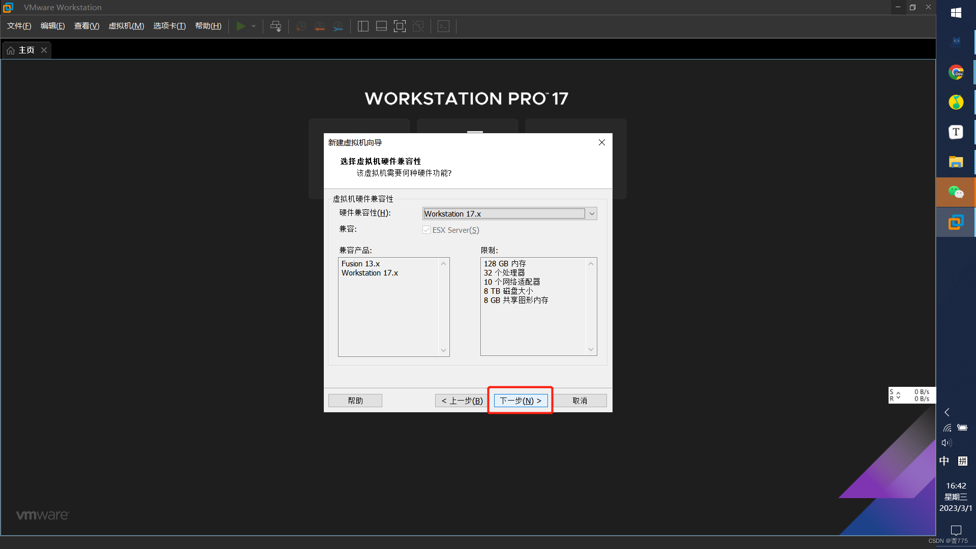Click the 取消 cancel button
The height and width of the screenshot is (549, 976).
coord(580,400)
